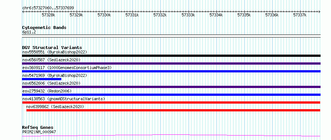The height and width of the screenshot is (140, 331).
Task: Select the blue esv2759432 variant bar
Action: [171, 95]
